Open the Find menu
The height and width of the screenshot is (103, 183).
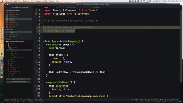[32, 1]
